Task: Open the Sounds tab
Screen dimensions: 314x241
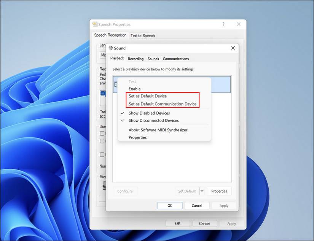Action: [153, 59]
